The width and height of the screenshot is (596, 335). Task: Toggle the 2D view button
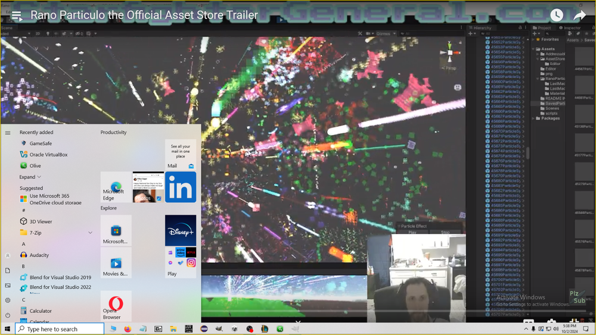(38, 33)
